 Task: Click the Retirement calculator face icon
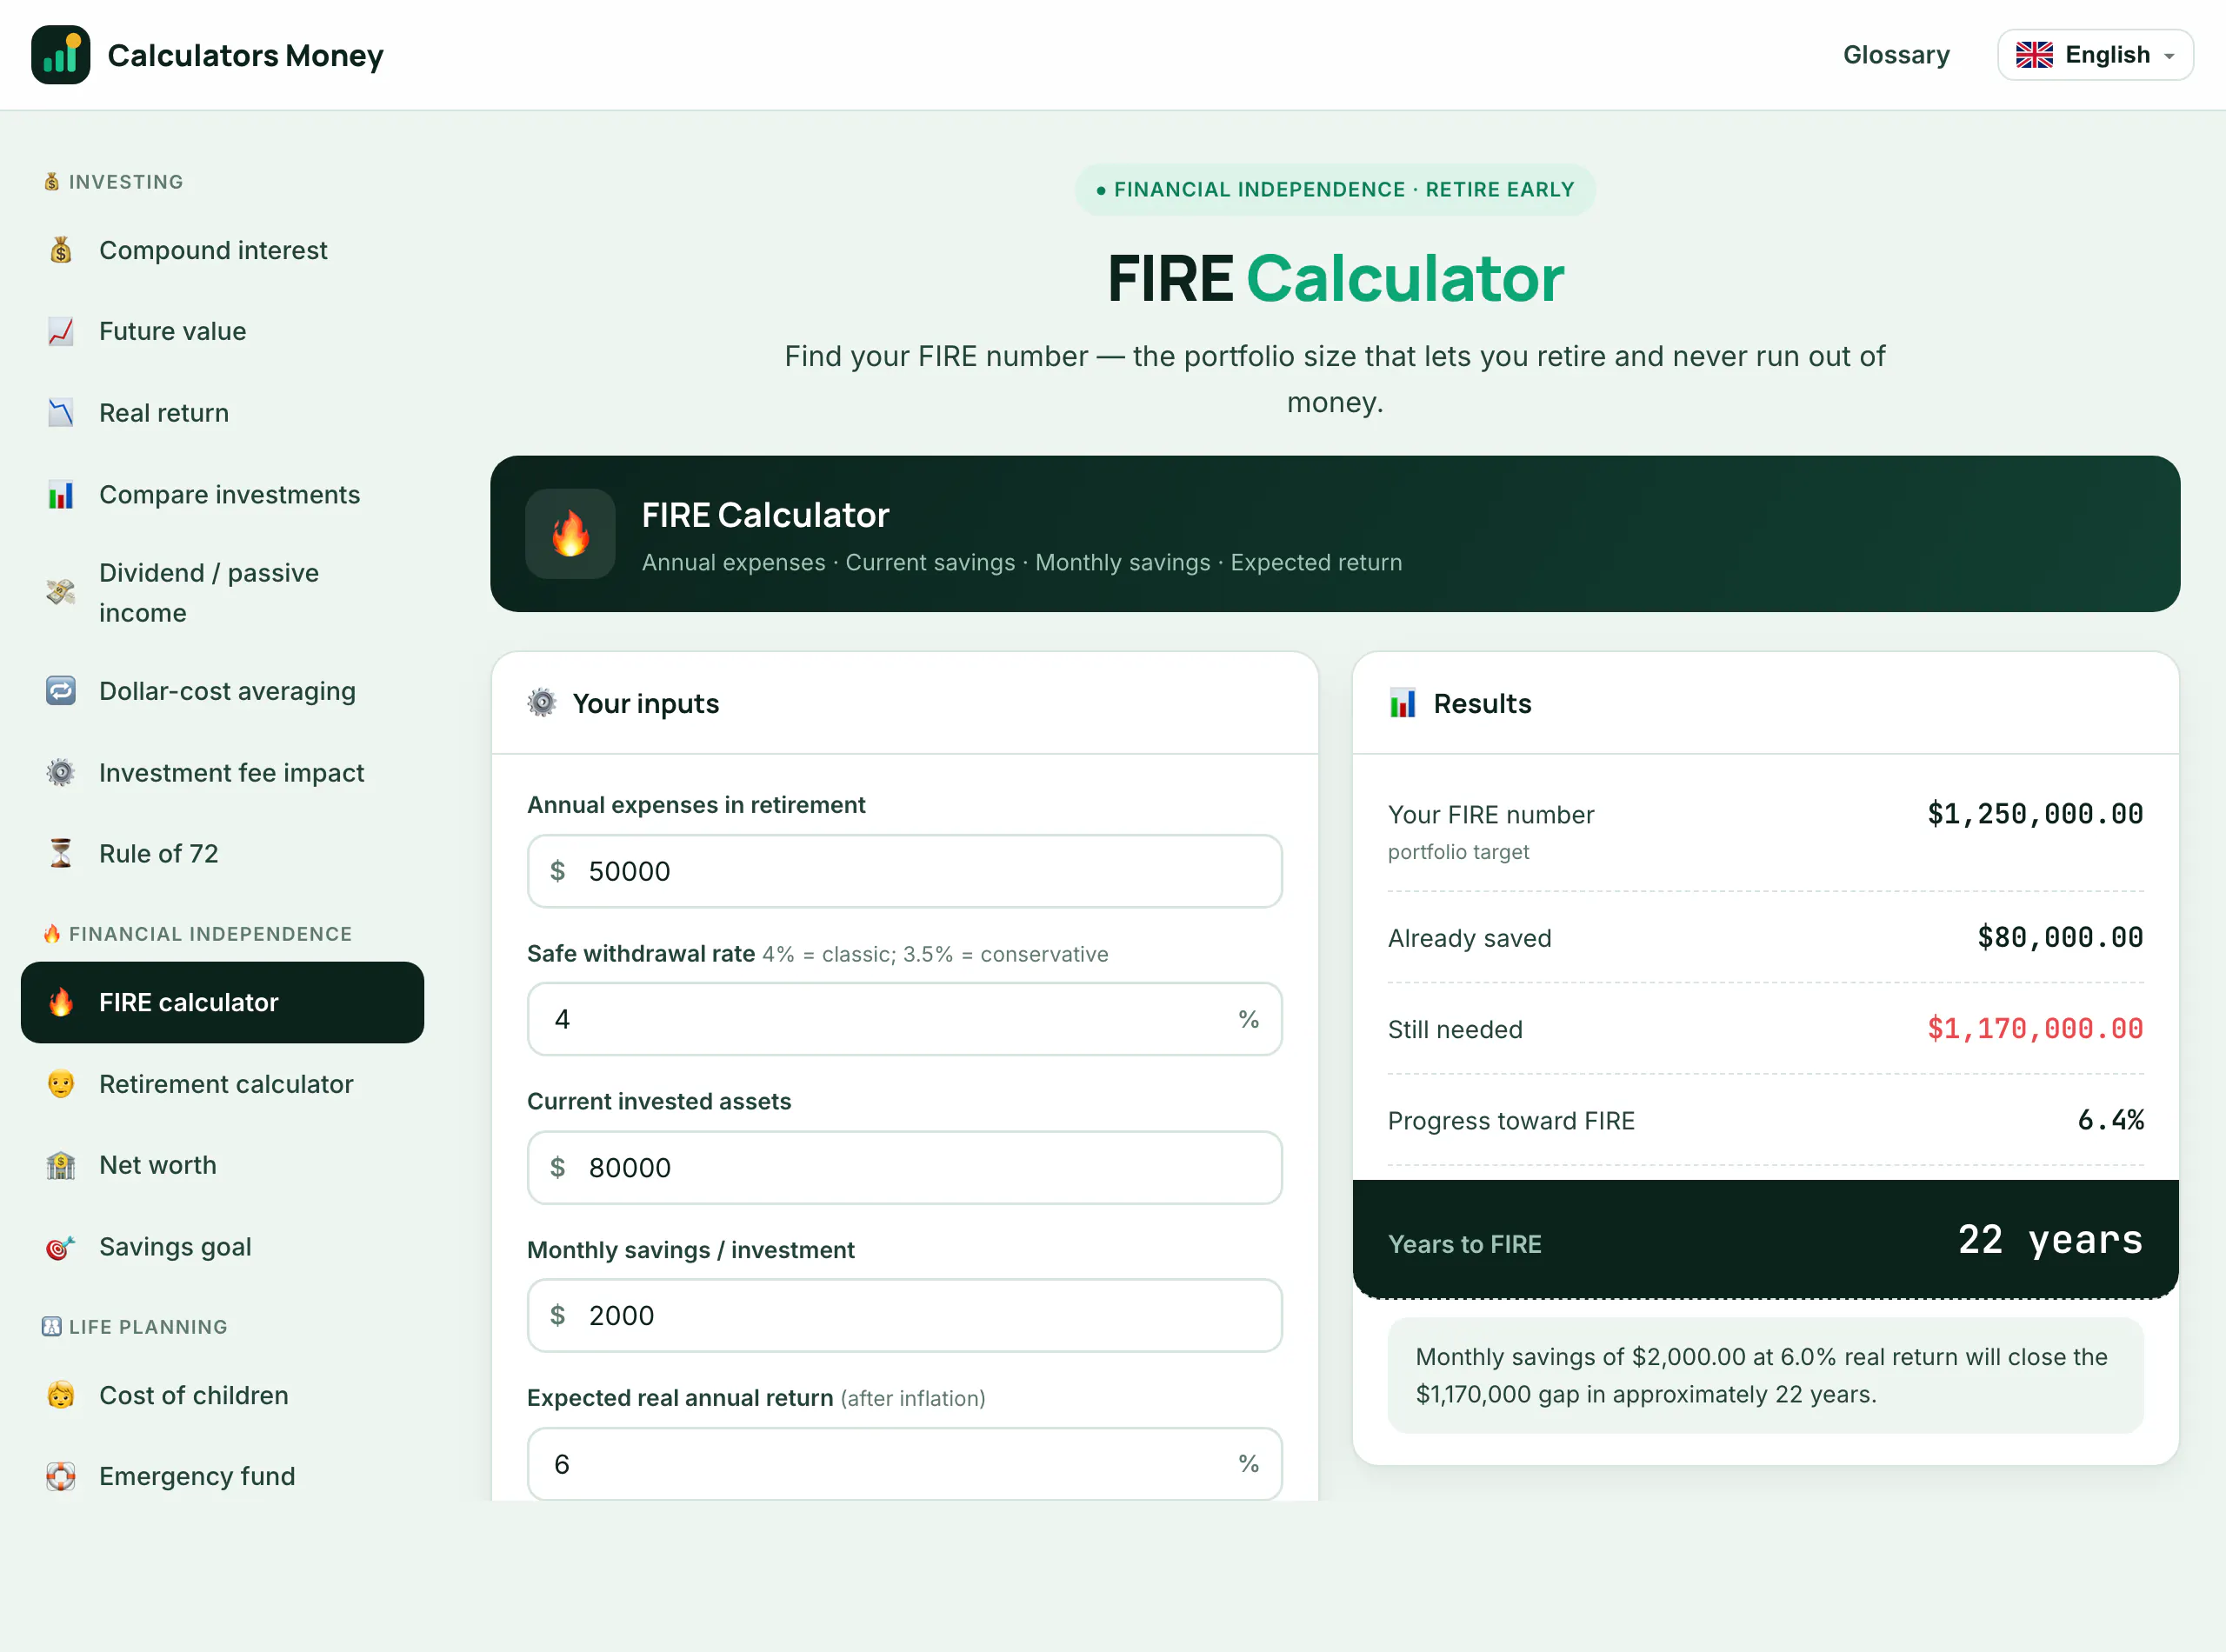point(61,1084)
